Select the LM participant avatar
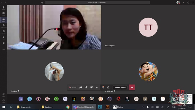 tap(136, 99)
